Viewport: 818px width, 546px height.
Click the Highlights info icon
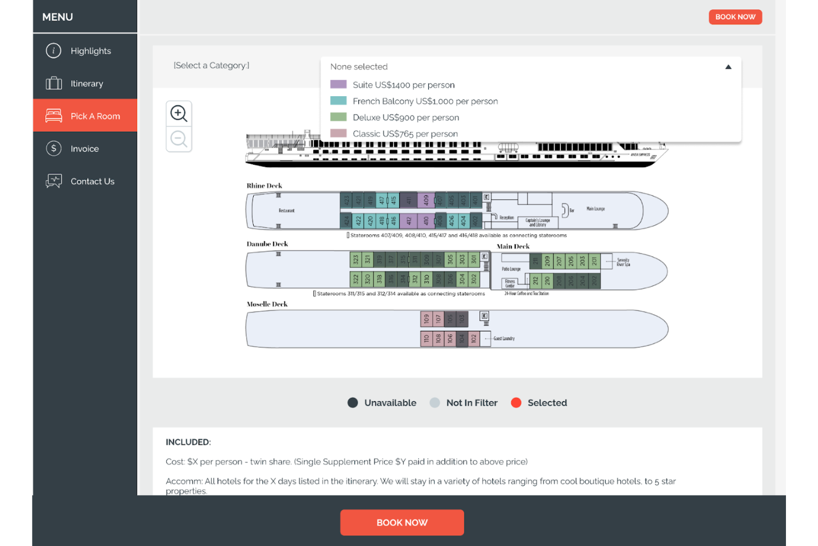[x=54, y=50]
